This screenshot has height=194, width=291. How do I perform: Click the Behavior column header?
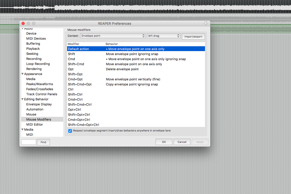click(x=155, y=44)
